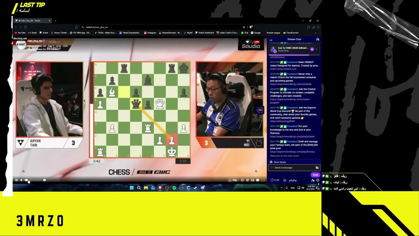Screen dimensions: 419x236
Task: Click the purple star icon on the drop banner
Action: [312, 49]
